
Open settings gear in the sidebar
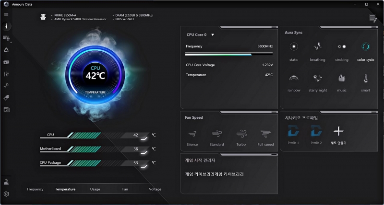[x=7, y=194]
